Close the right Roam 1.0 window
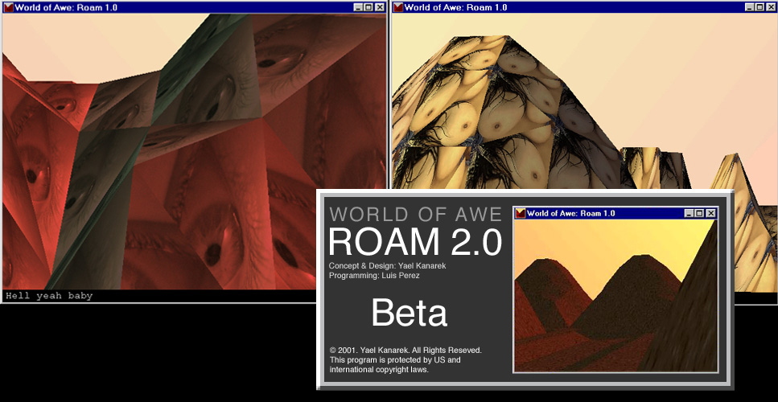 [x=771, y=7]
